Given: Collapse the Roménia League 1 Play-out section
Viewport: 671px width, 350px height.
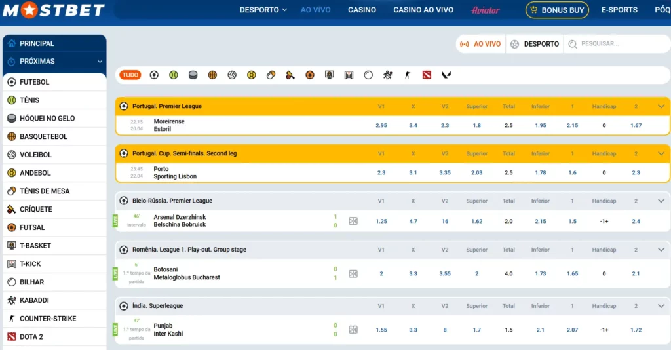Looking at the screenshot, I should [661, 250].
